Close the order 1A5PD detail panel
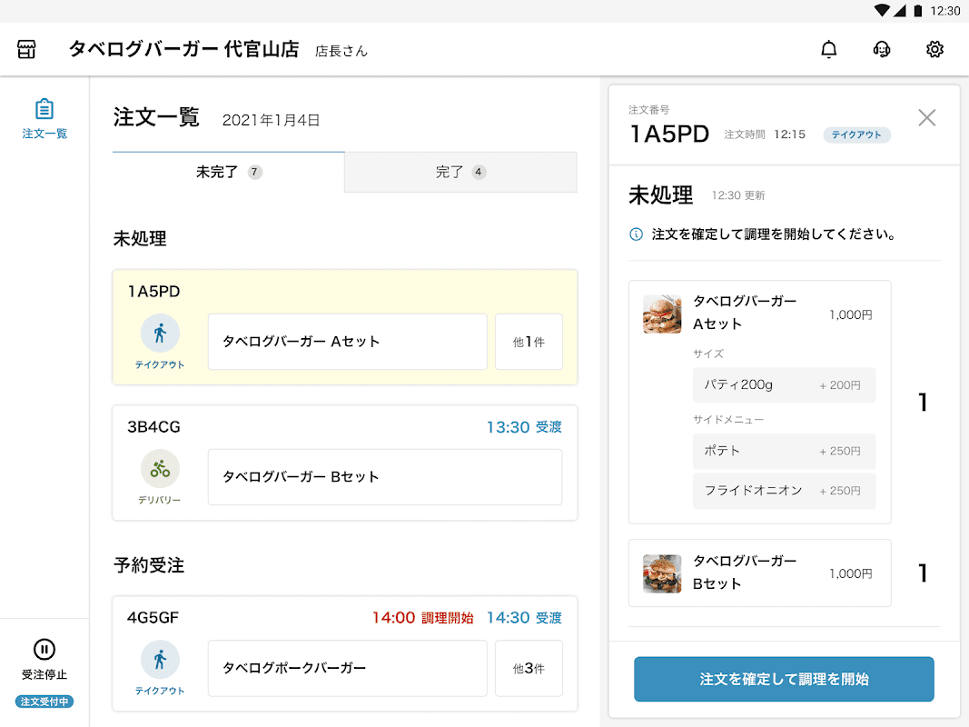This screenshot has height=727, width=969. [926, 117]
